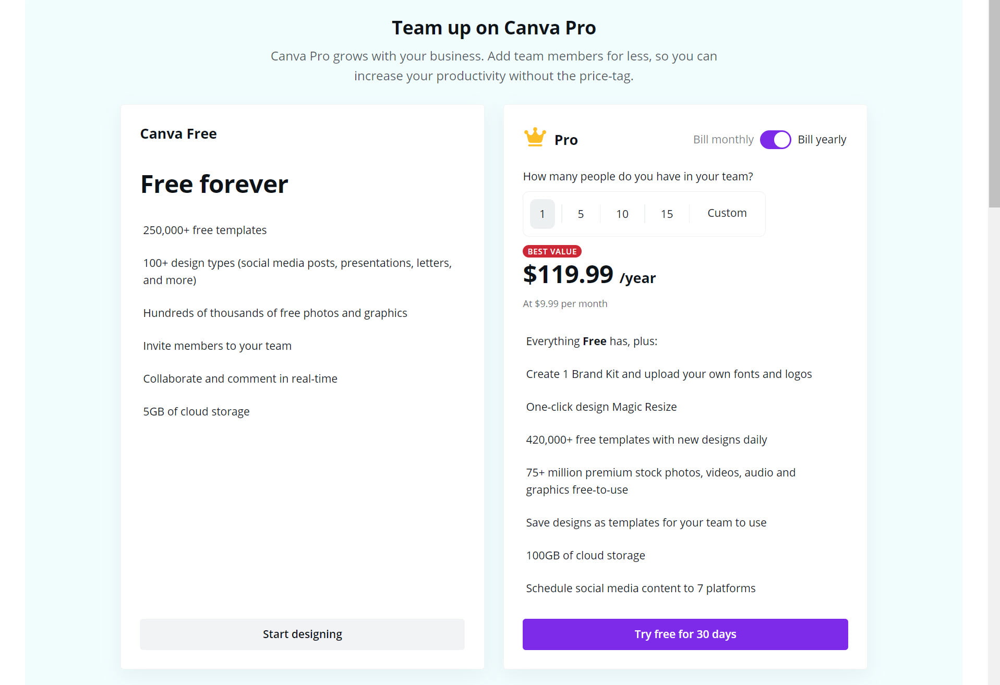Click the Team up on Canva Pro heading
The height and width of the screenshot is (685, 1000).
point(493,28)
